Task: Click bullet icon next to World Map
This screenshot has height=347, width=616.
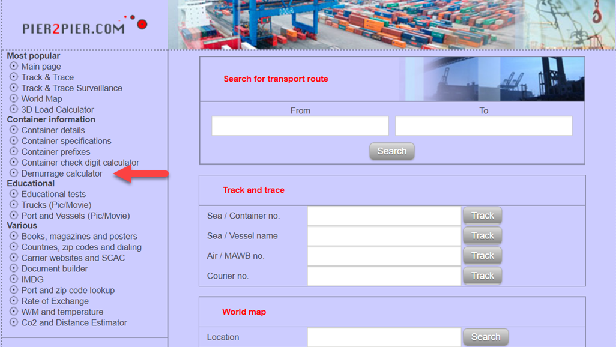Action: point(14,98)
